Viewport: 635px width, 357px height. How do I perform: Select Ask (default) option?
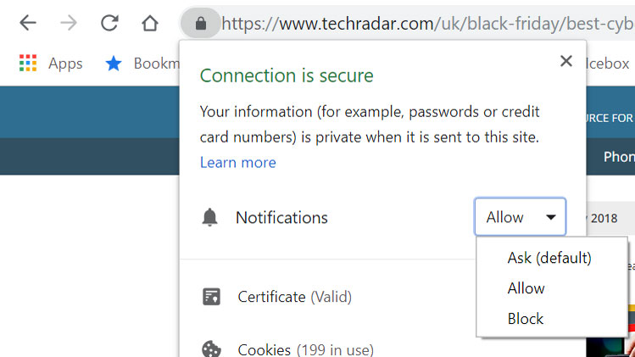(x=549, y=258)
